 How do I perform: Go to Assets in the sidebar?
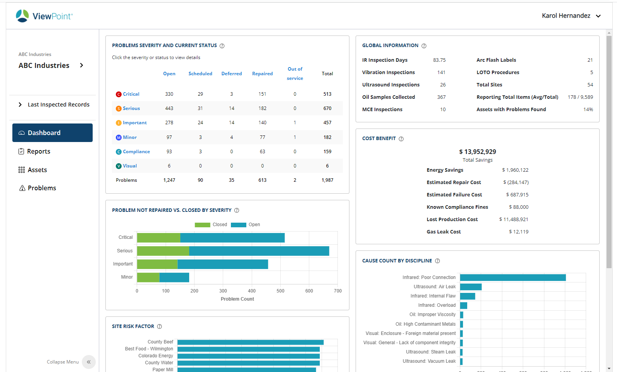[x=37, y=170]
